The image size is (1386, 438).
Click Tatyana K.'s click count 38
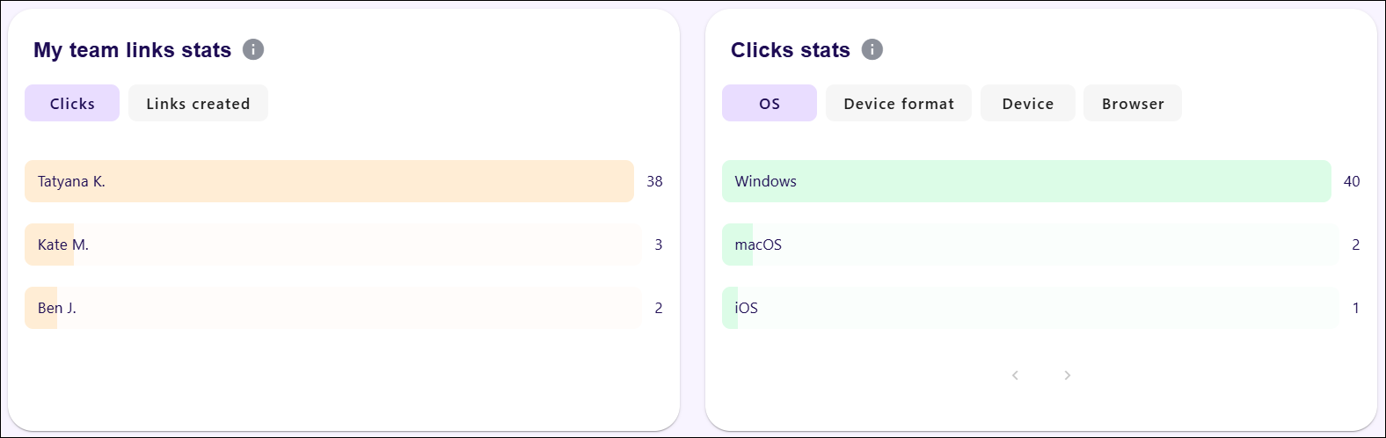point(654,181)
